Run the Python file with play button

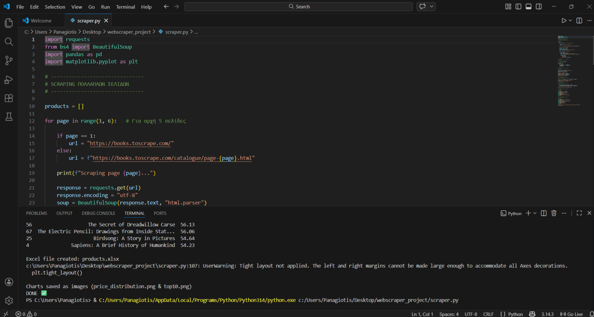pyautogui.click(x=564, y=21)
